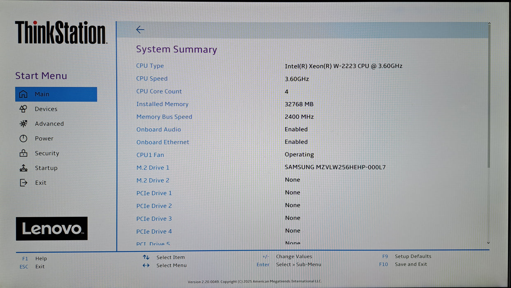The image size is (511, 288).
Task: Select the M.2 Drive 1 label
Action: [153, 168]
